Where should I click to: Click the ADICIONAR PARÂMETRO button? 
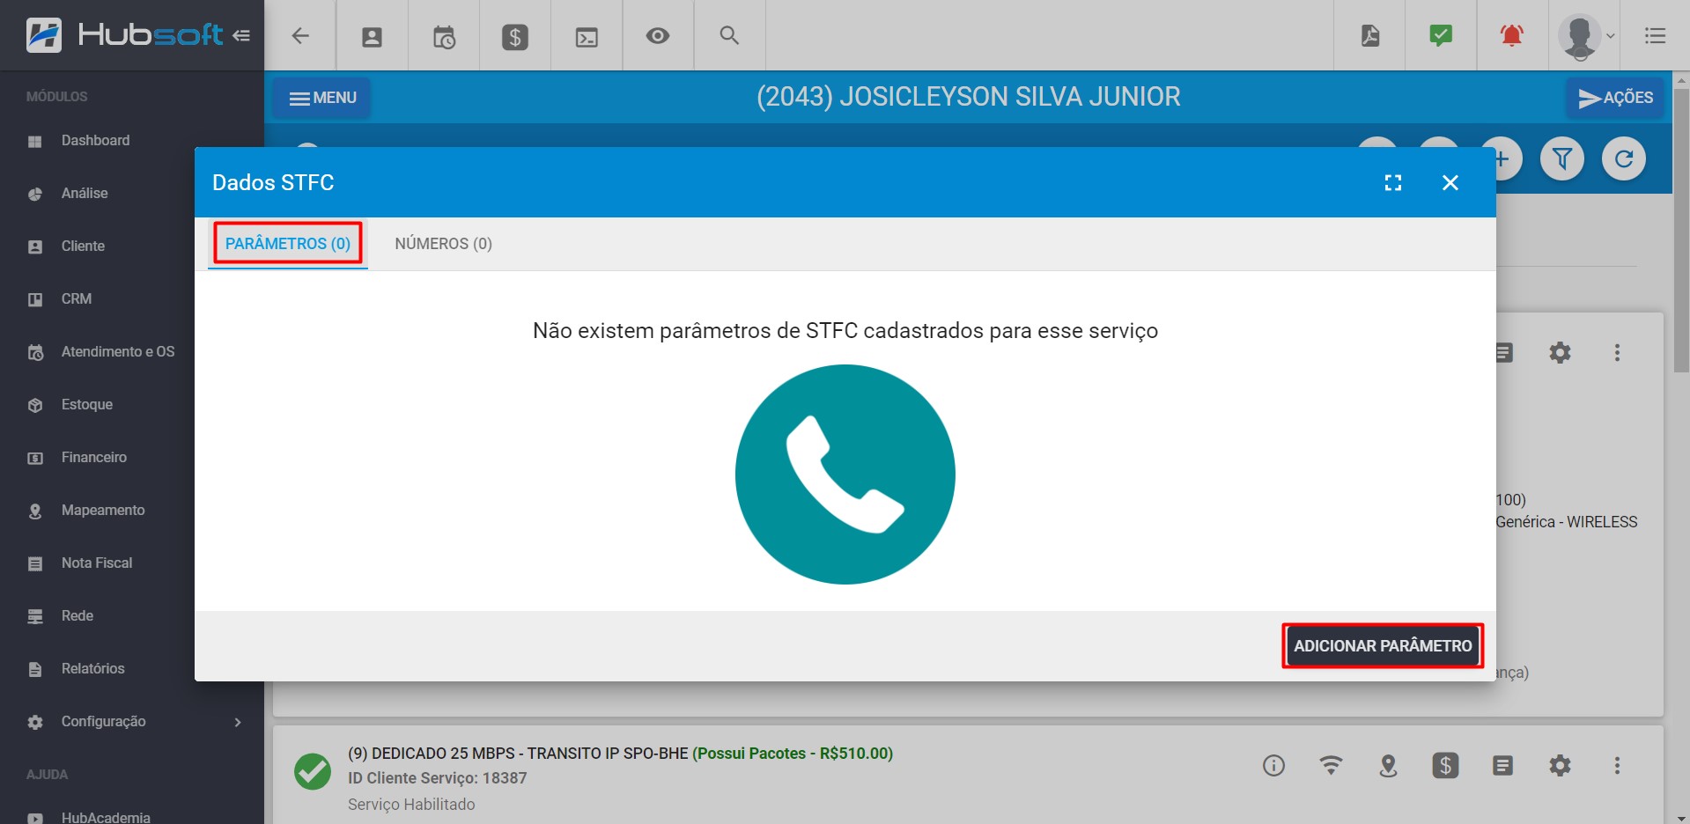tap(1383, 645)
